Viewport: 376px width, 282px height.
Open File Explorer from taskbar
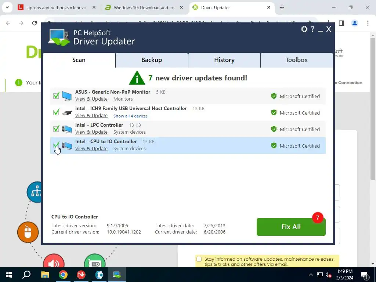(45, 275)
